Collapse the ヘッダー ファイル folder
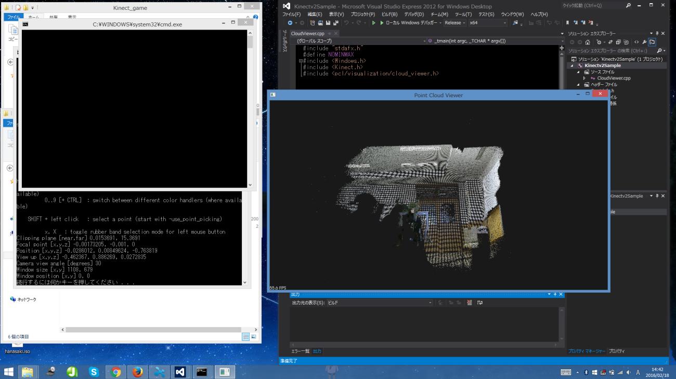The image size is (676, 379). point(578,84)
